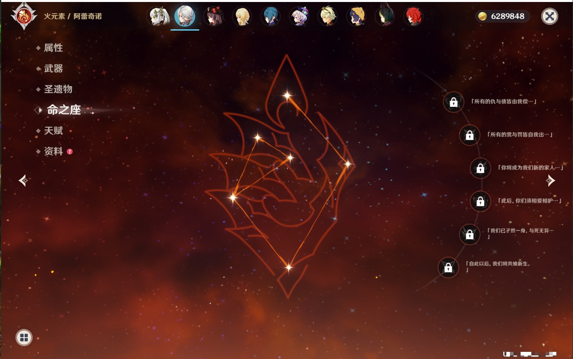Open the 资料 profile tab
The height and width of the screenshot is (359, 573).
tap(53, 151)
